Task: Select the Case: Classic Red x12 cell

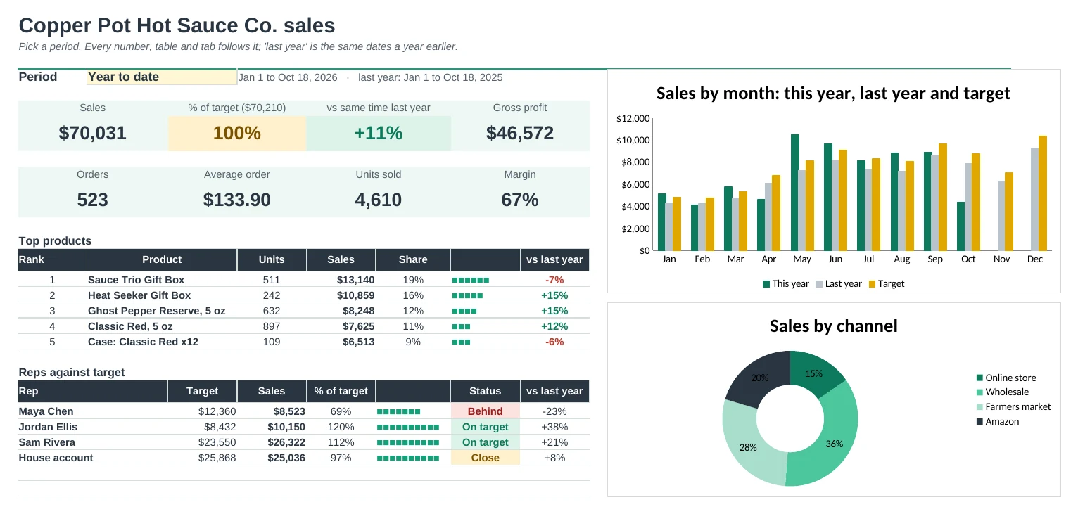Action: pos(162,342)
